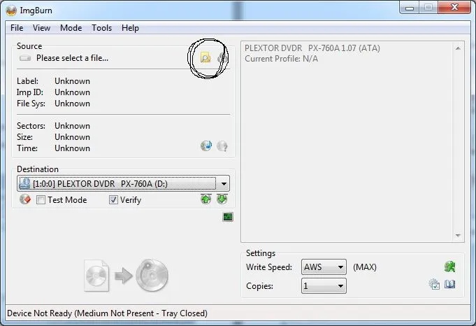
Task: Click the ImgBurn title bar app icon
Action: [11, 10]
